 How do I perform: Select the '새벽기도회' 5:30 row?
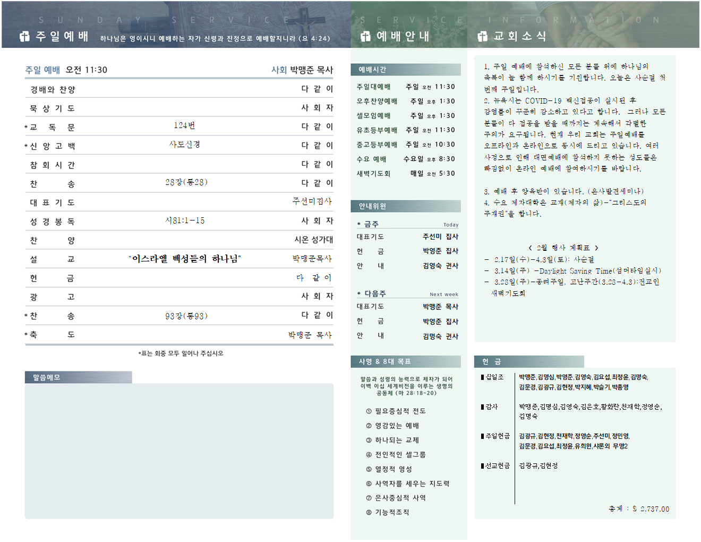pyautogui.click(x=406, y=173)
